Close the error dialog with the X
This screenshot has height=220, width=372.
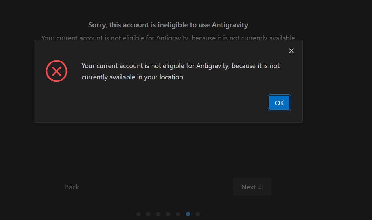point(291,51)
